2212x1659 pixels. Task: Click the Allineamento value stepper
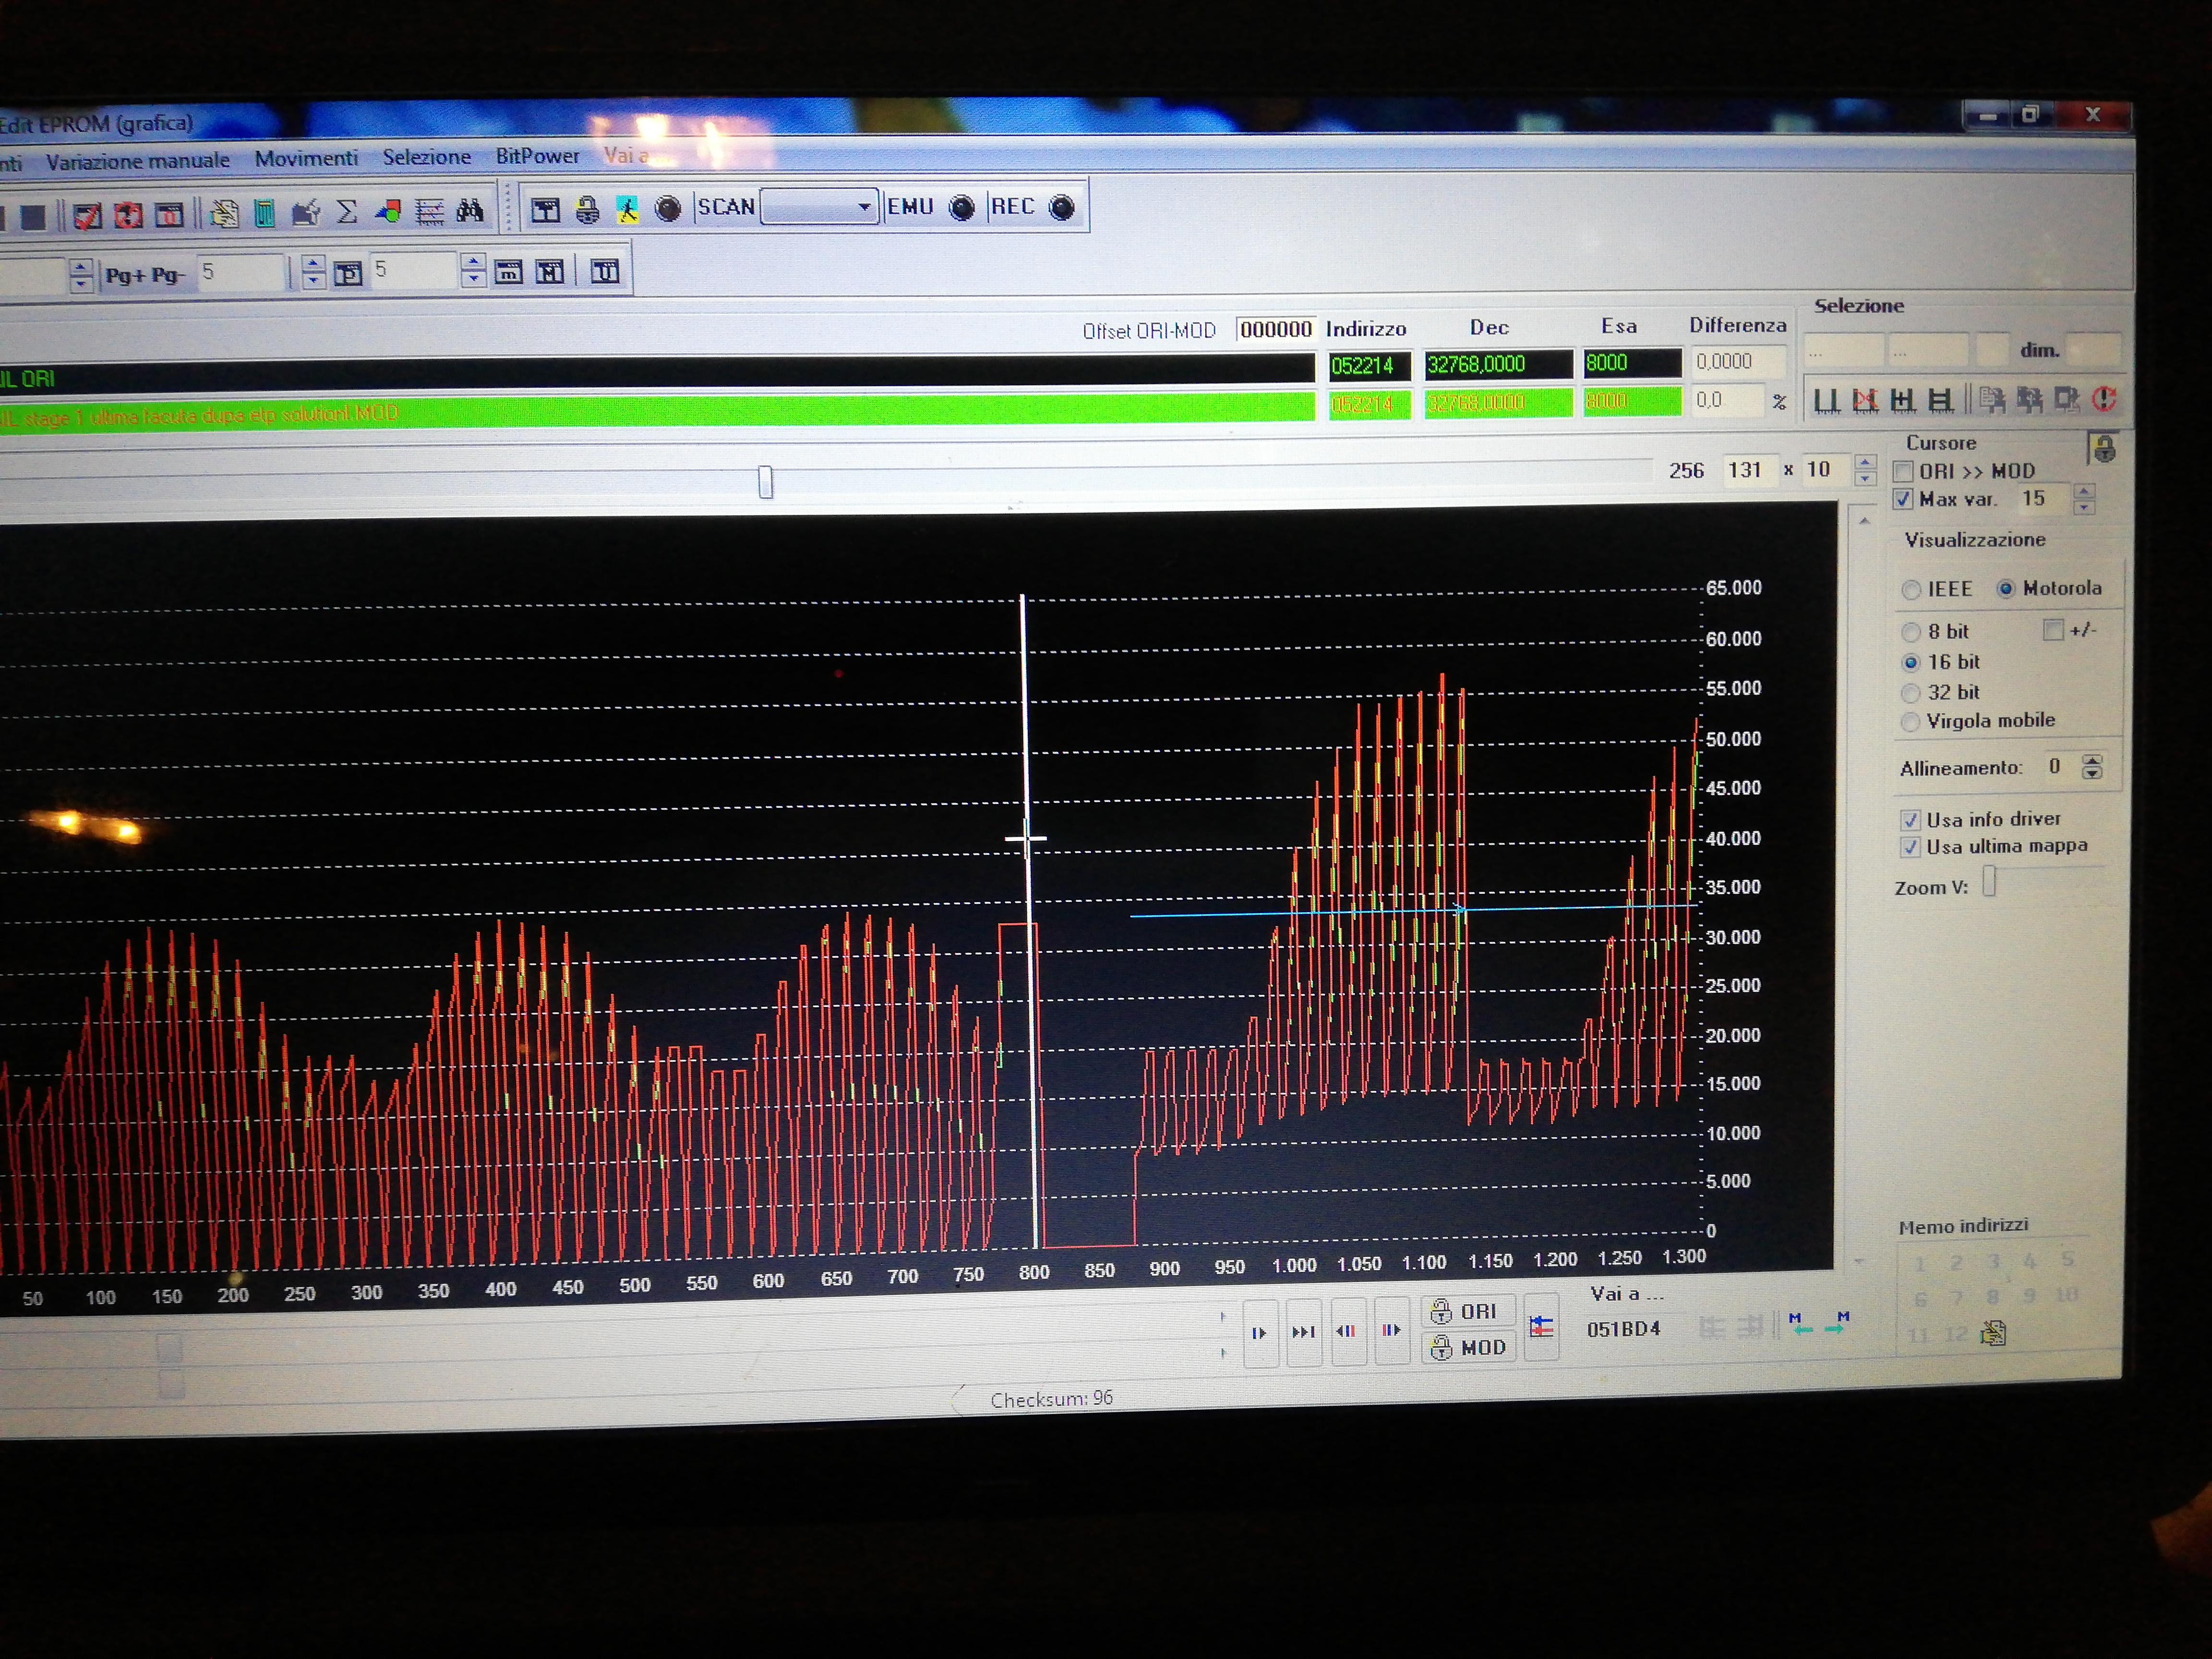2091,767
